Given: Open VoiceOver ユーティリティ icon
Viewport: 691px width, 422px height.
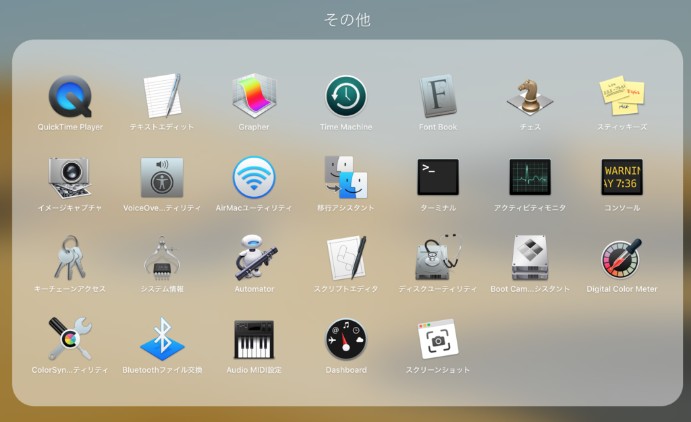Looking at the screenshot, I should click(x=162, y=178).
